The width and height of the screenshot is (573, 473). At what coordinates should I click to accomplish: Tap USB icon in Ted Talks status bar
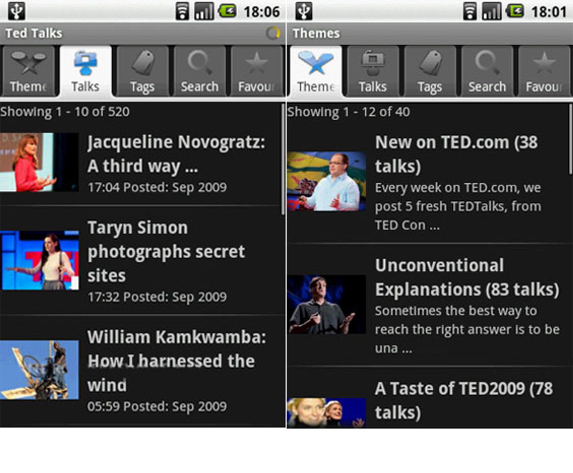point(17,11)
